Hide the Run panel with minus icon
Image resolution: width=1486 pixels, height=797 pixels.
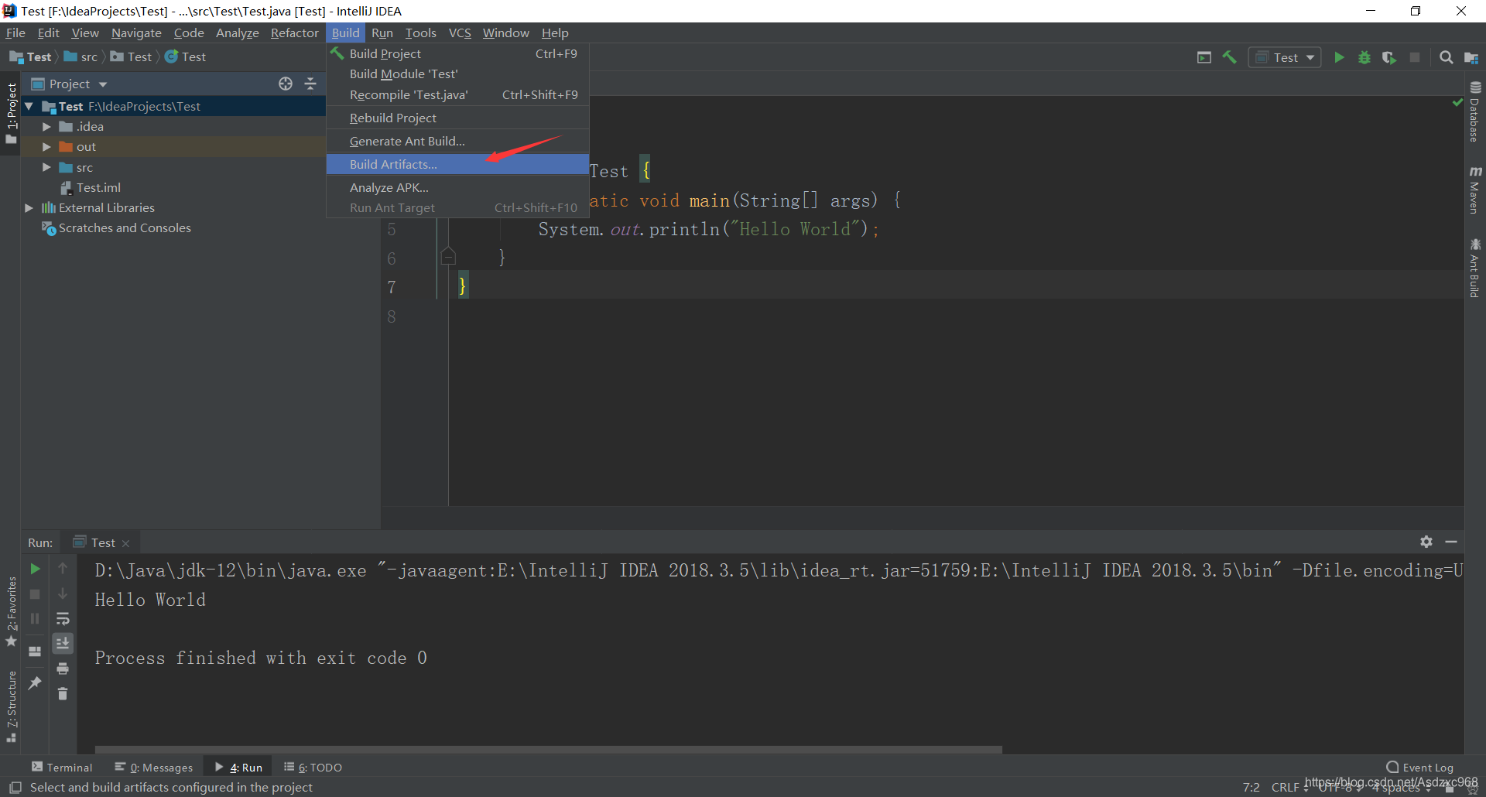tap(1451, 542)
